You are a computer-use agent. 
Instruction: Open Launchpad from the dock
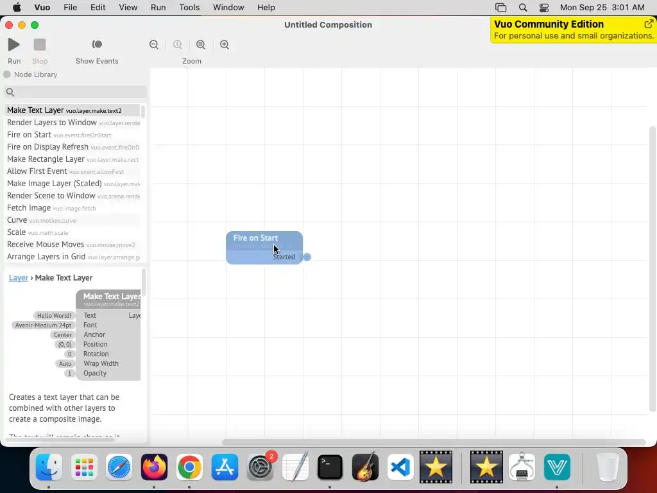(84, 467)
